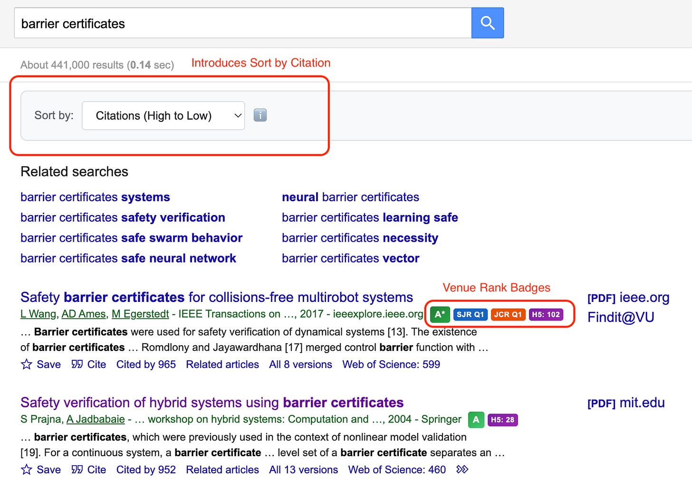Open related search safe swarm behavior

131,238
